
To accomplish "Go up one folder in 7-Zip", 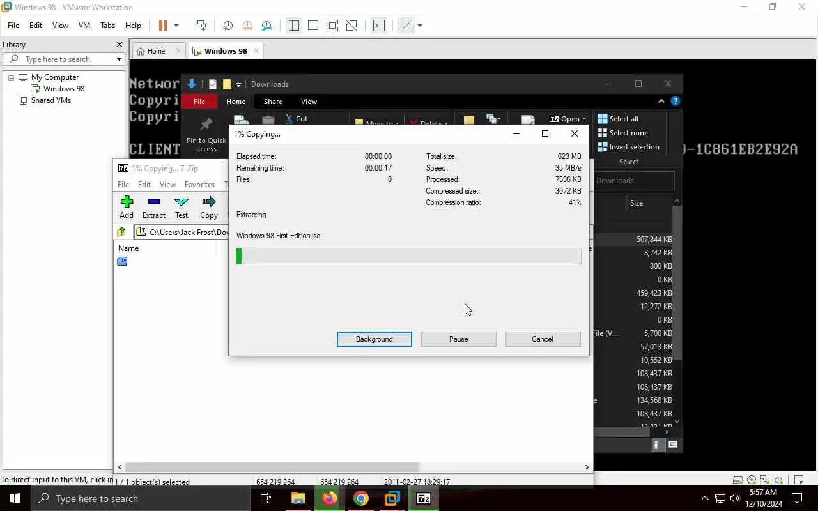I will pyautogui.click(x=121, y=232).
